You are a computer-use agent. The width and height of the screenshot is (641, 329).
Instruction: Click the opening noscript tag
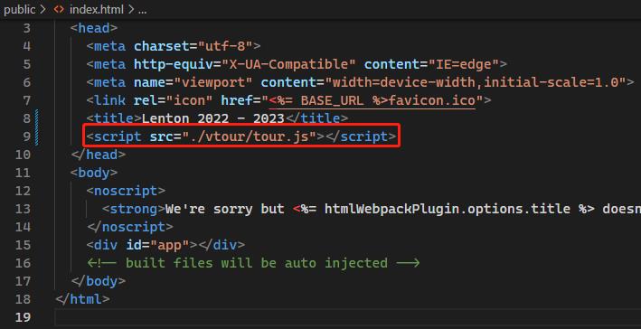(x=126, y=191)
